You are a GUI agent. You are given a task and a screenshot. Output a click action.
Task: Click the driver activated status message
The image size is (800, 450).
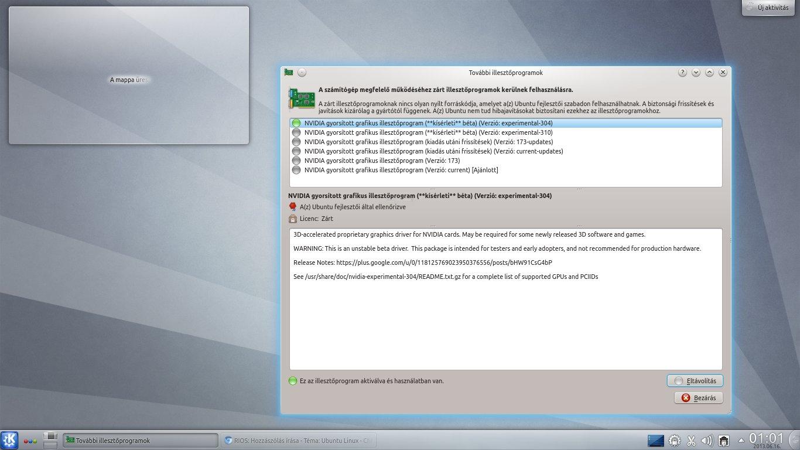tap(372, 381)
